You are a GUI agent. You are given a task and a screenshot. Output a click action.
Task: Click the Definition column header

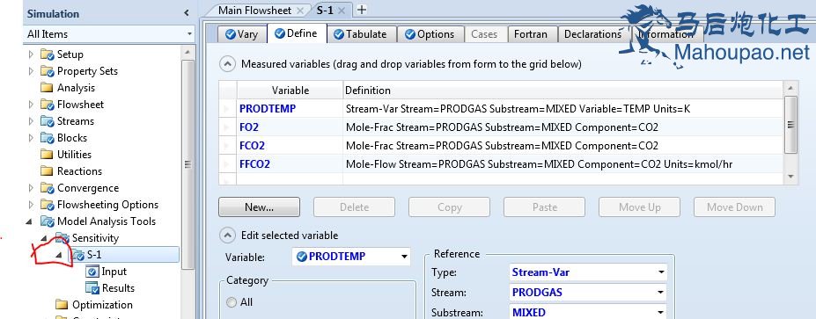(562, 91)
